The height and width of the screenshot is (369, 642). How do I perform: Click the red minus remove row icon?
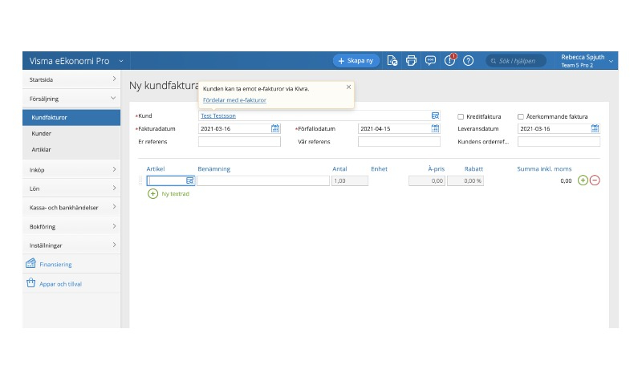pyautogui.click(x=595, y=180)
